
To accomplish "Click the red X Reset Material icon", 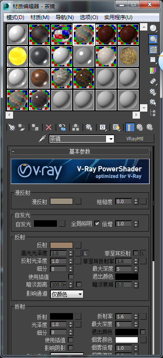I will (x=49, y=127).
